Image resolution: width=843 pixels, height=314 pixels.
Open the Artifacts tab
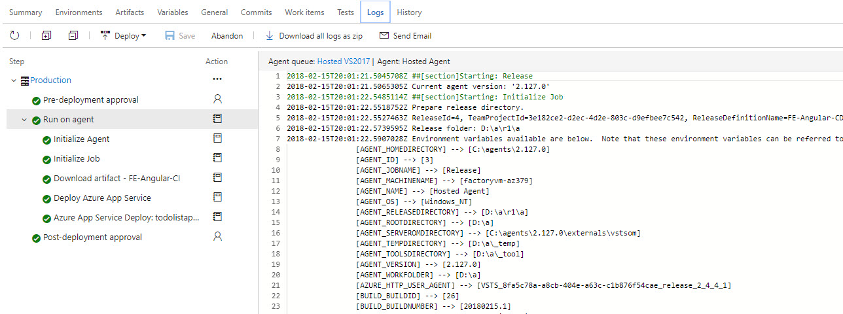[x=130, y=12]
